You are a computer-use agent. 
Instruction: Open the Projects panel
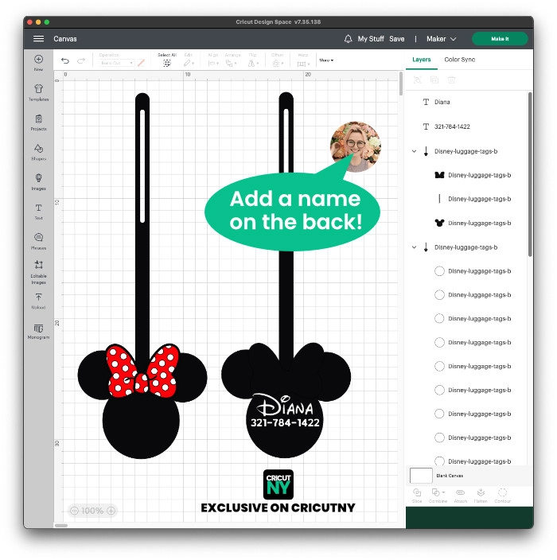coord(38,122)
